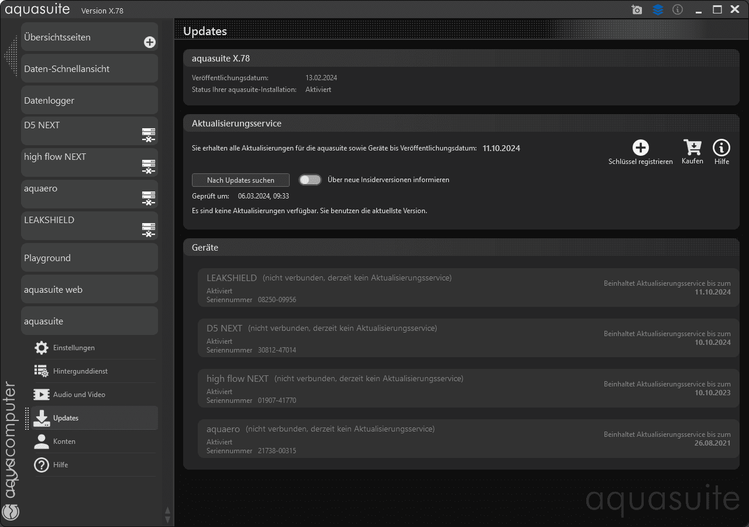Open Einstellungen settings page
Viewport: 749px width, 527px height.
tap(95, 348)
